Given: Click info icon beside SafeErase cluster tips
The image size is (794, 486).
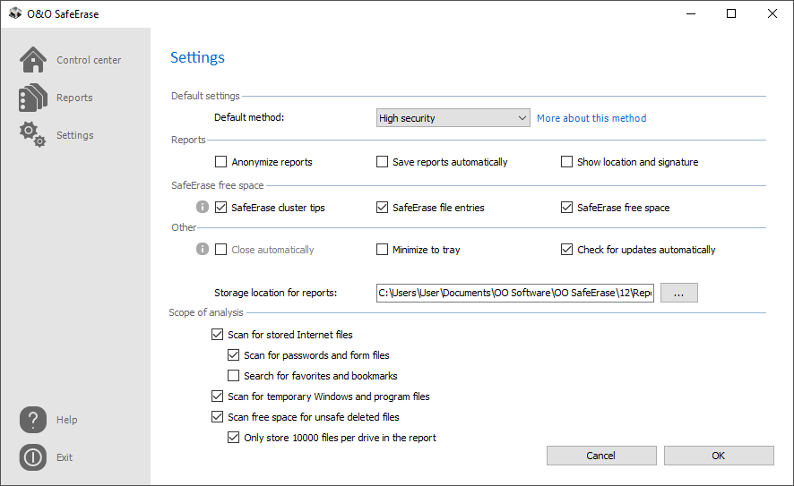Looking at the screenshot, I should coord(203,207).
